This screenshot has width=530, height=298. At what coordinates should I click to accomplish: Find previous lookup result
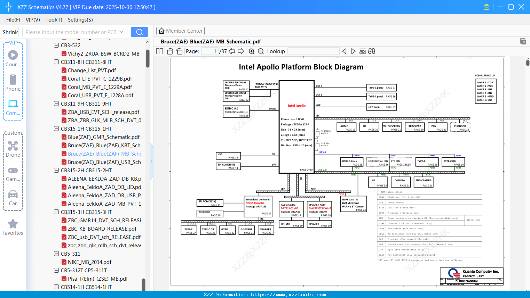[x=344, y=51]
